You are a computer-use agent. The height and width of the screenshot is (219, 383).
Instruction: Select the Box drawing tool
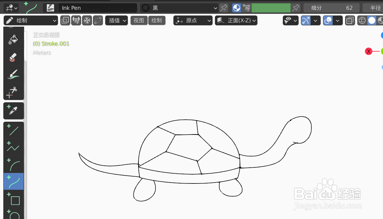[x=14, y=200]
